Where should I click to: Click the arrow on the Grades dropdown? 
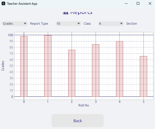[25, 24]
